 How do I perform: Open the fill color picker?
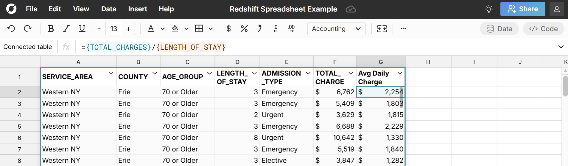(175, 29)
